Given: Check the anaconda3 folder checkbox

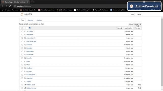Looking at the screenshot, I should click(x=22, y=35).
